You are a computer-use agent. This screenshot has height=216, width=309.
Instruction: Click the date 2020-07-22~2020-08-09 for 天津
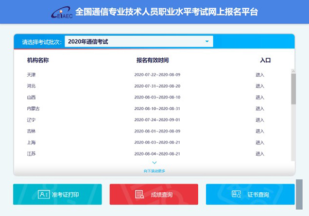[157, 75]
